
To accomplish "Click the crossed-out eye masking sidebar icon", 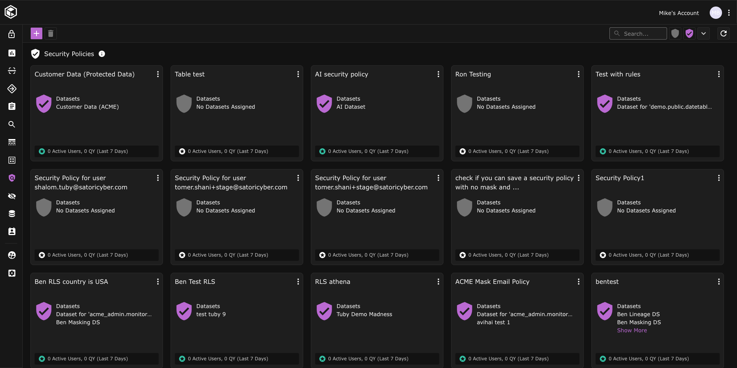I will point(12,196).
